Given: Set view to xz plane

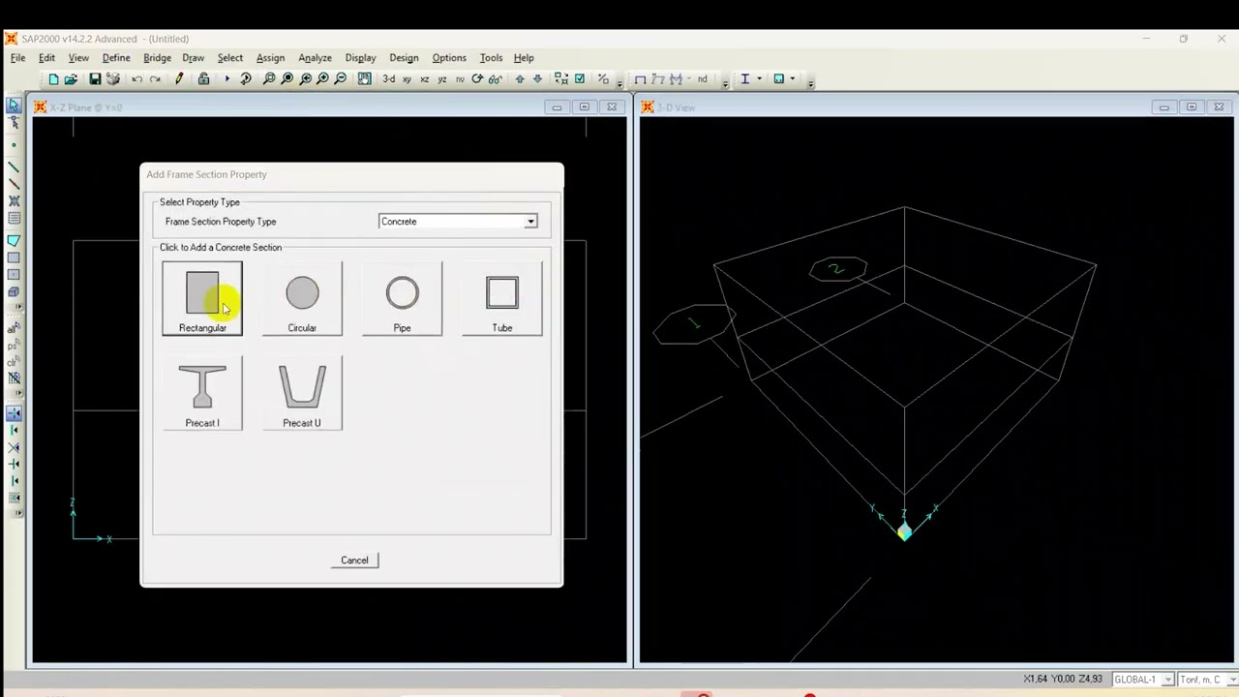Looking at the screenshot, I should pyautogui.click(x=424, y=78).
